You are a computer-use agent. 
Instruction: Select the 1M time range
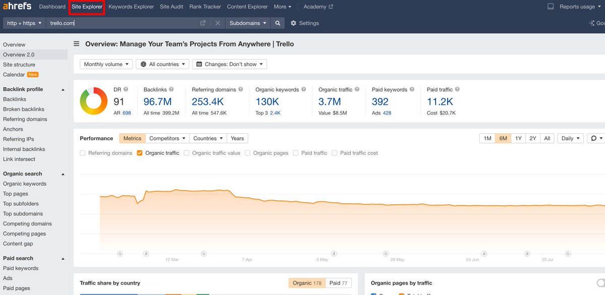(488, 138)
